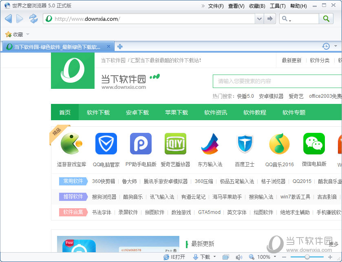Viewport: 342px width, 262px height.
Task: Click the 推荐软件 category tag
Action: point(73,197)
